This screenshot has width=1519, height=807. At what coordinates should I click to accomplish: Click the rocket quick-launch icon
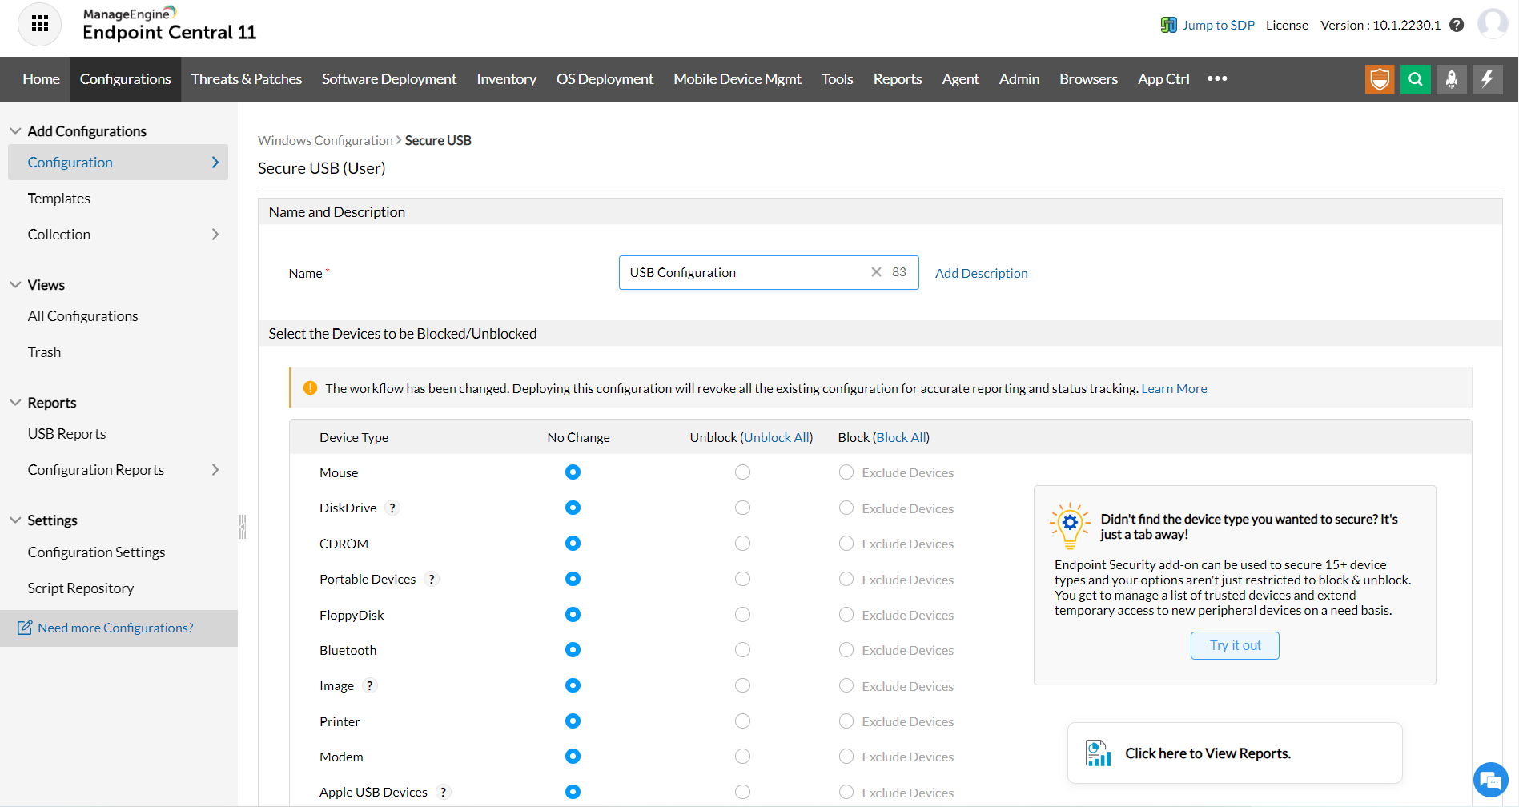point(1451,79)
